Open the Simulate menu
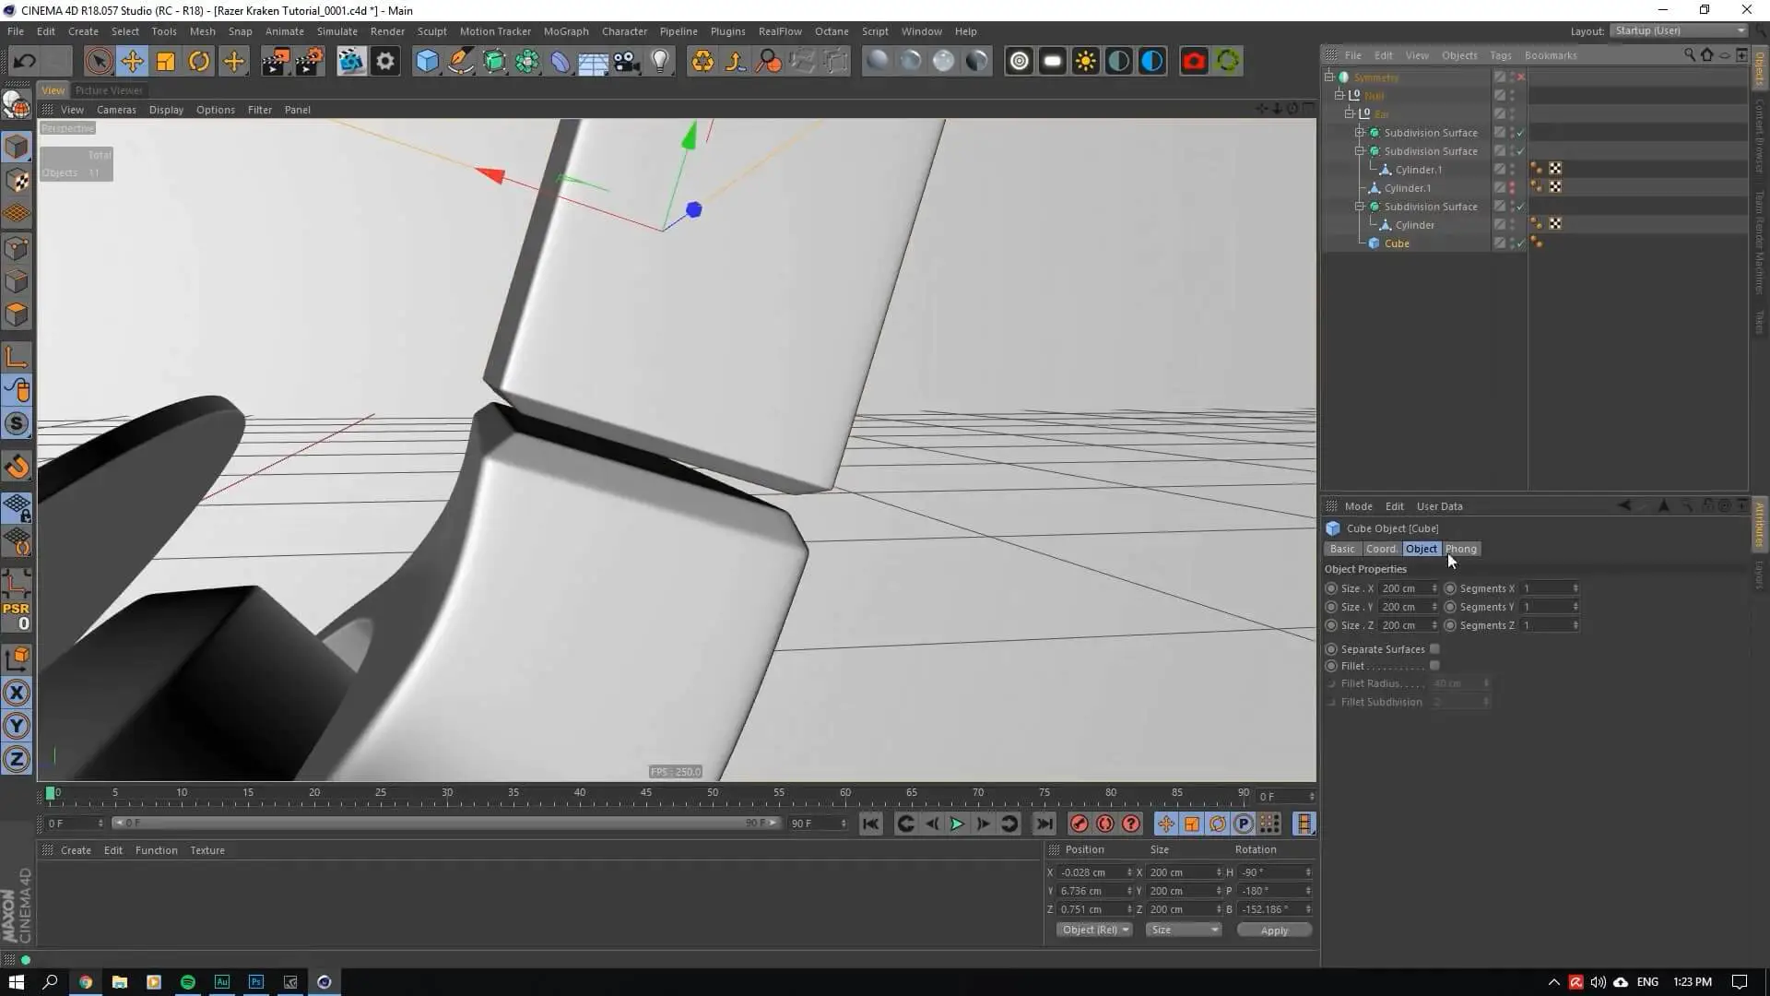The image size is (1770, 996). (x=337, y=31)
